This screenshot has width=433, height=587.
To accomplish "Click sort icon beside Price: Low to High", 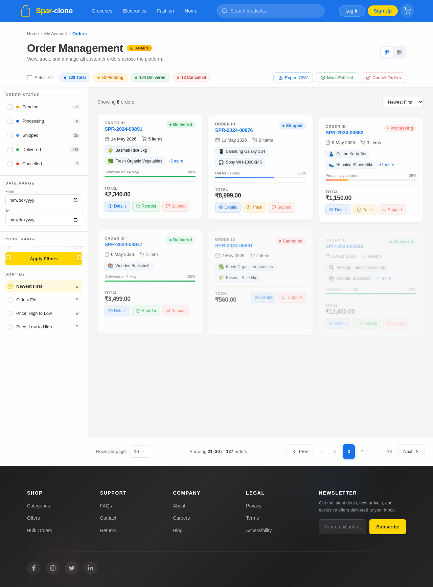I will point(78,327).
